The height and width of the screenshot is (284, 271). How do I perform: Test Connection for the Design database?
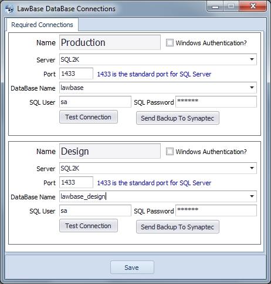coord(89,226)
